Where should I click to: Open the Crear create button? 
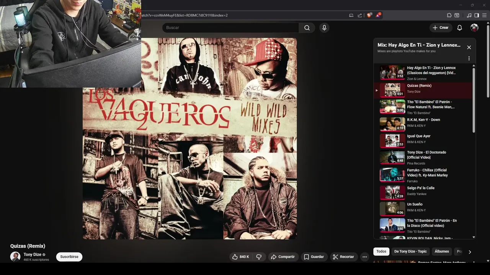point(441,27)
